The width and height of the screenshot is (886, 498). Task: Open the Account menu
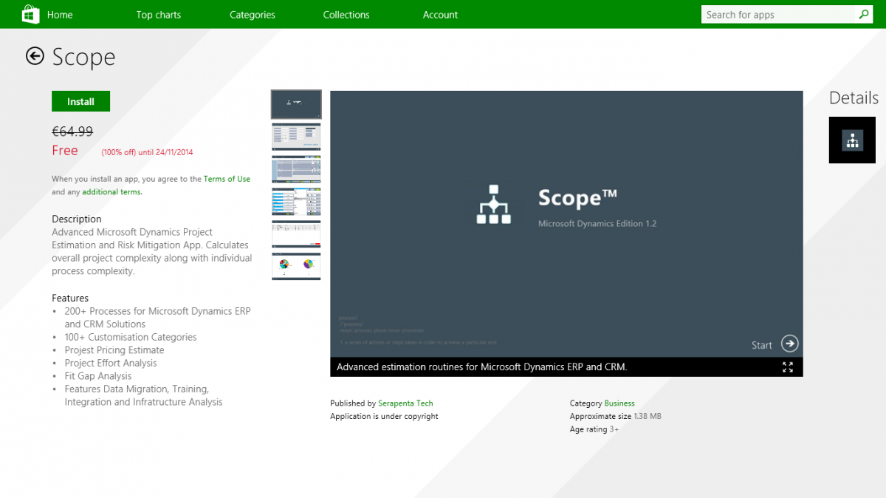(x=440, y=15)
